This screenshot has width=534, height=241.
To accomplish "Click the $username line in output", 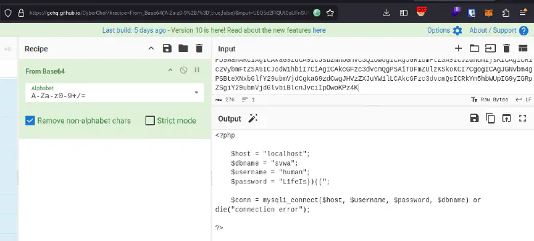I will (270, 172).
